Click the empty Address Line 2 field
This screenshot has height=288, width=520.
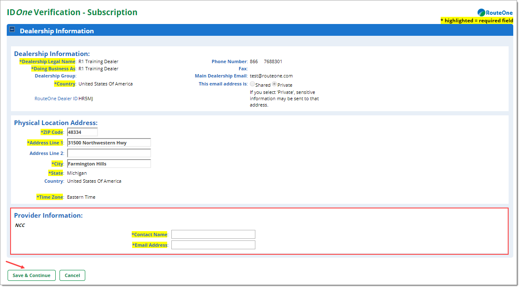[109, 153]
